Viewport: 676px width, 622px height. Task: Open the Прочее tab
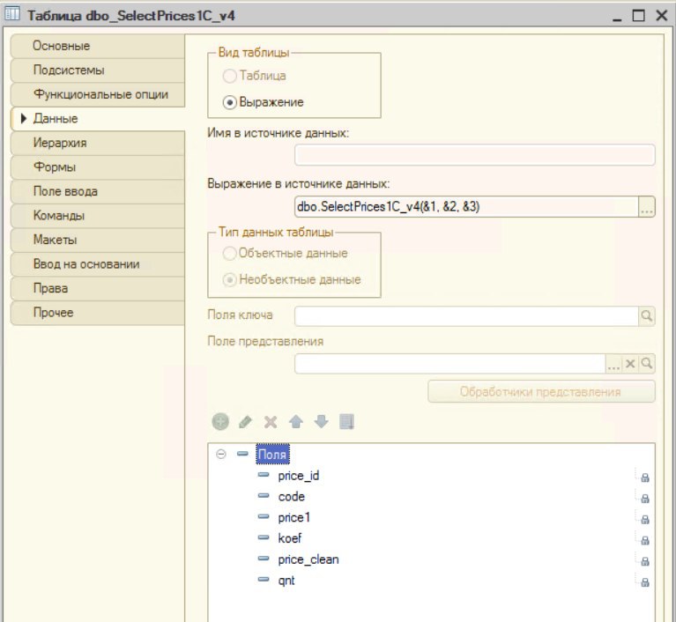pos(98,313)
